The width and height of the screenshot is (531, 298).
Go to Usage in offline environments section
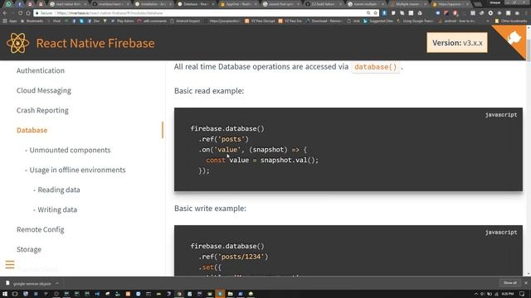77,170
